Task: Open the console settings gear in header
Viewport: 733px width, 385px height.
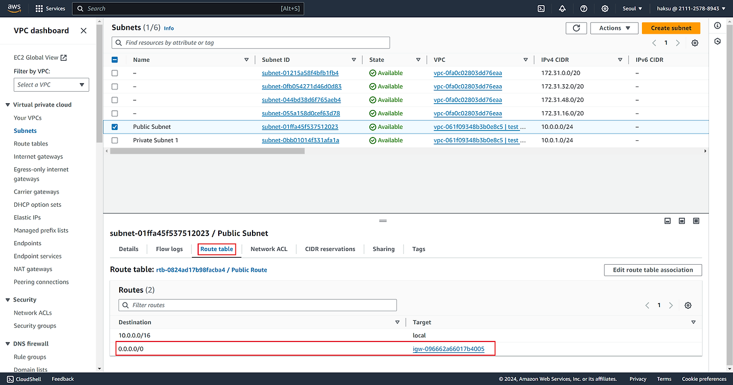Action: coord(605,9)
